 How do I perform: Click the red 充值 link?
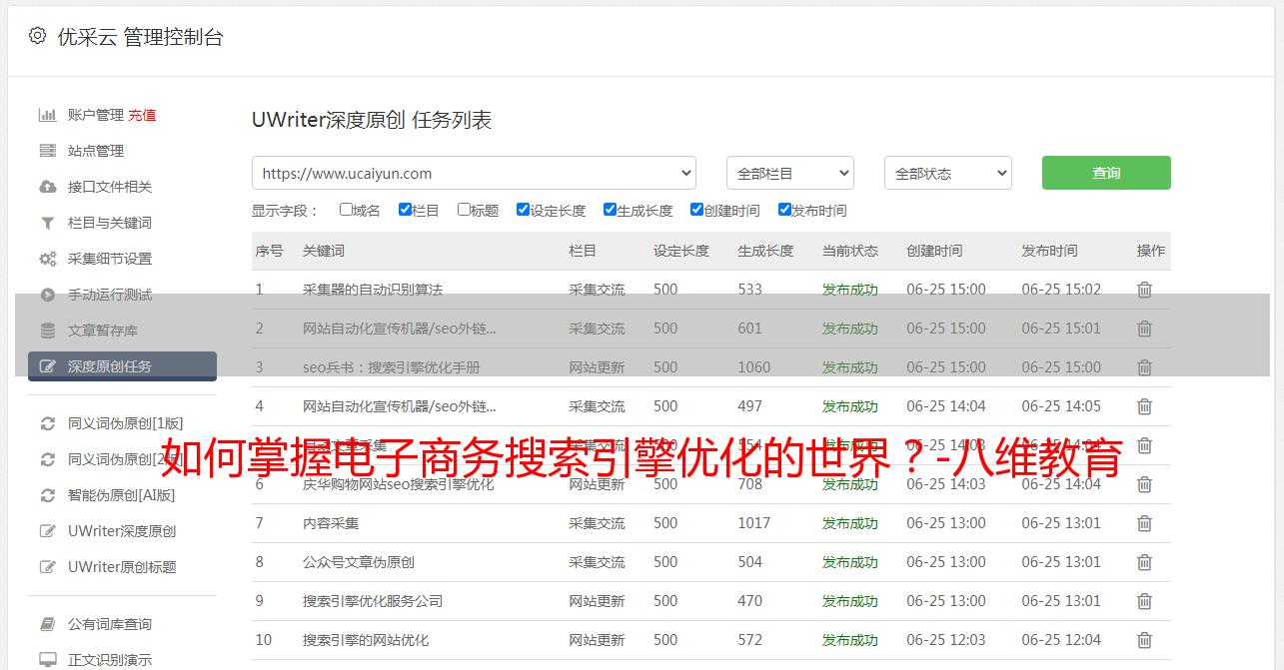point(142,115)
